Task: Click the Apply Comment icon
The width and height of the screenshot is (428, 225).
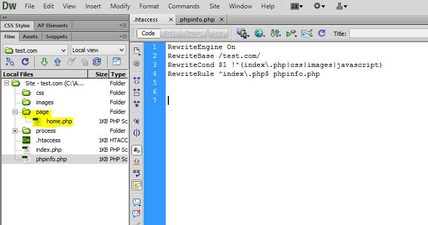Action: [137, 202]
